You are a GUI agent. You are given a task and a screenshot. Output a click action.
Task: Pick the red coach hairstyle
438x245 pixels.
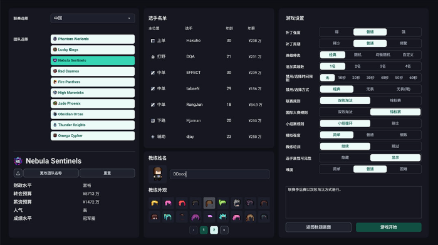click(182, 203)
